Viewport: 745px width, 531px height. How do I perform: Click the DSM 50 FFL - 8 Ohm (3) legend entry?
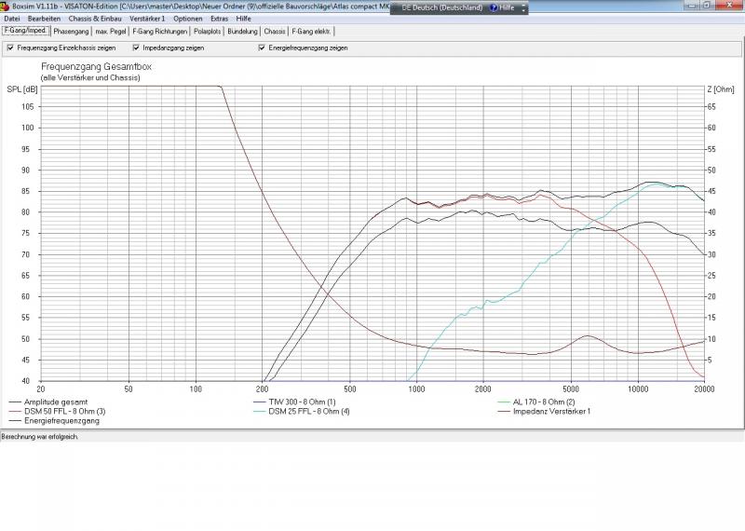pyautogui.click(x=57, y=411)
